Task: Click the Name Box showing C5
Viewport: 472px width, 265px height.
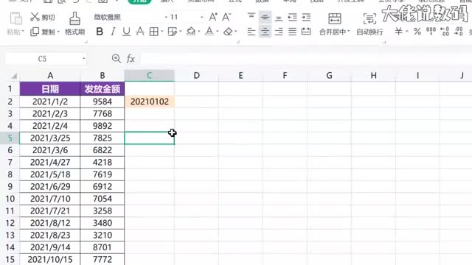Action: point(43,59)
